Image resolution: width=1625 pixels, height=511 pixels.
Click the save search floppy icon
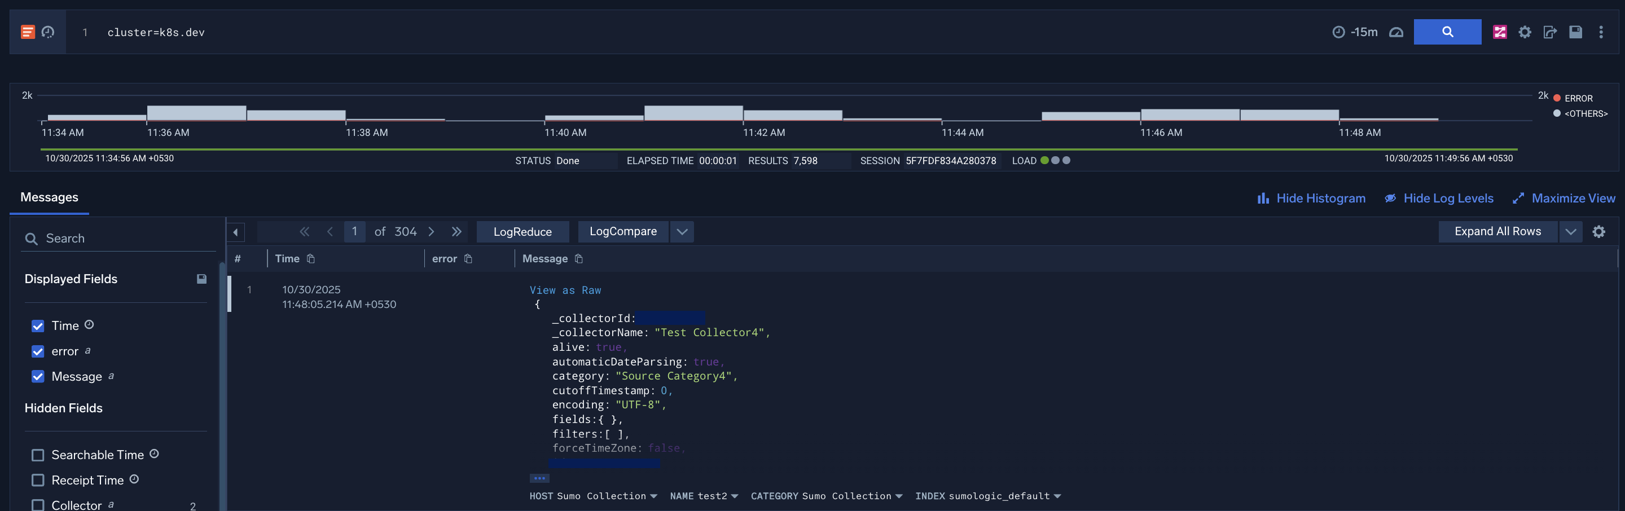pyautogui.click(x=1575, y=32)
